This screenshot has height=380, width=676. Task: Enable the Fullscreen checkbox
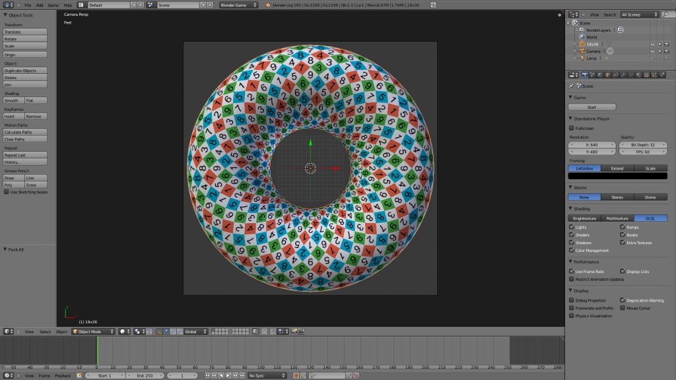[x=572, y=127]
